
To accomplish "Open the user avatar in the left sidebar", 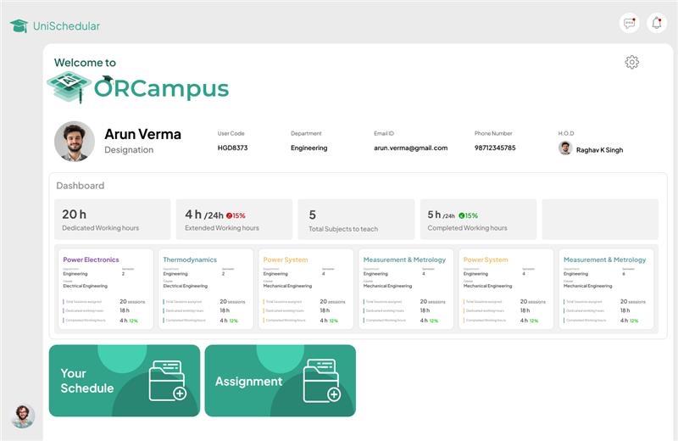I will (23, 416).
